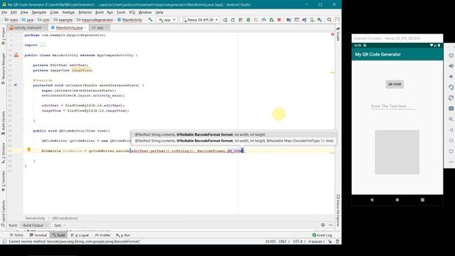The height and width of the screenshot is (256, 455).
Task: Hide the Build panel with minimize icon
Action: [331, 225]
